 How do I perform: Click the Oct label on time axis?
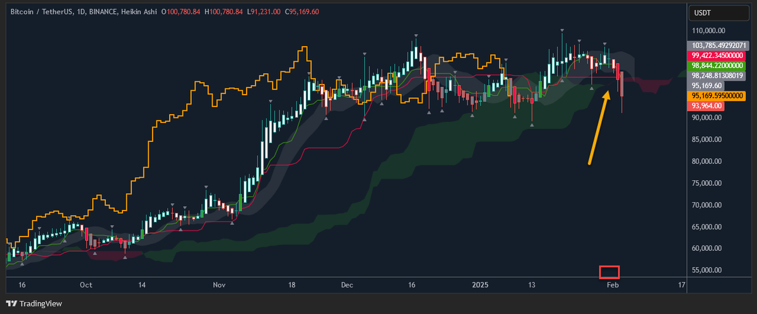[86, 285]
